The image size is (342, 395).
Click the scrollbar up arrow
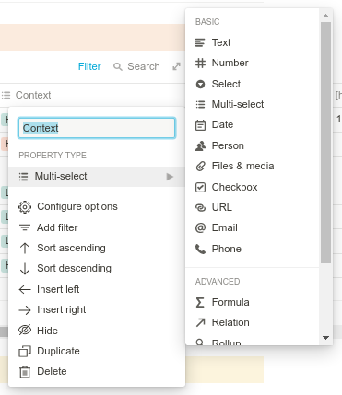[x=326, y=16]
